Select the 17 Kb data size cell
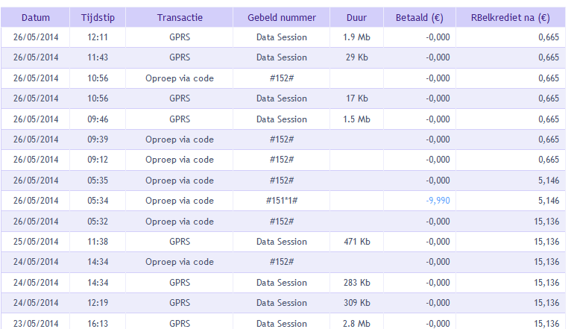 pos(356,98)
